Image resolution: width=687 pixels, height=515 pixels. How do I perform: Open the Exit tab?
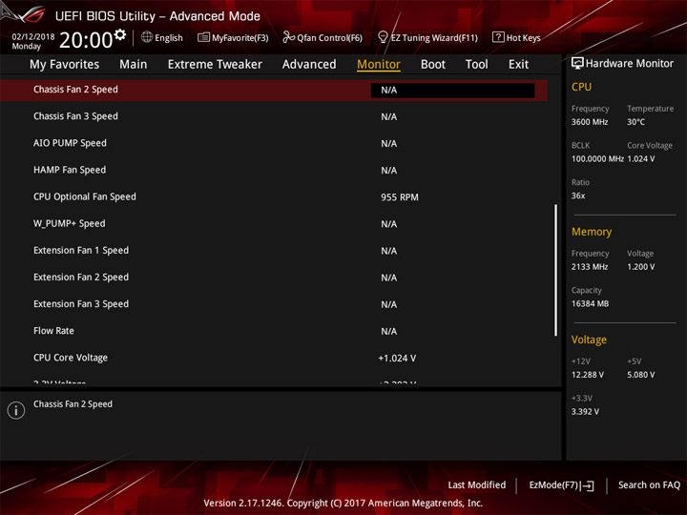tap(518, 65)
